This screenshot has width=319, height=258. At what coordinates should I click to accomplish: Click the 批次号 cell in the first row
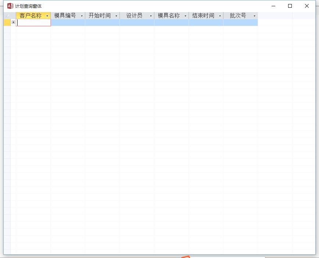(240, 22)
